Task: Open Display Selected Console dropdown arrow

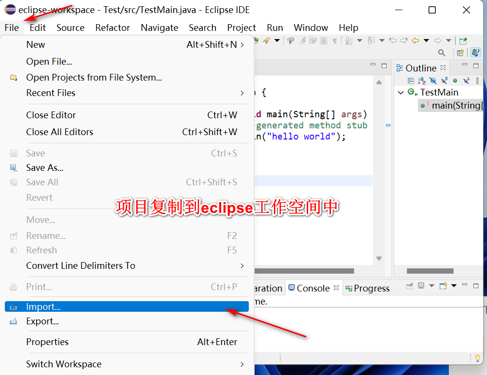Action: coord(432,286)
